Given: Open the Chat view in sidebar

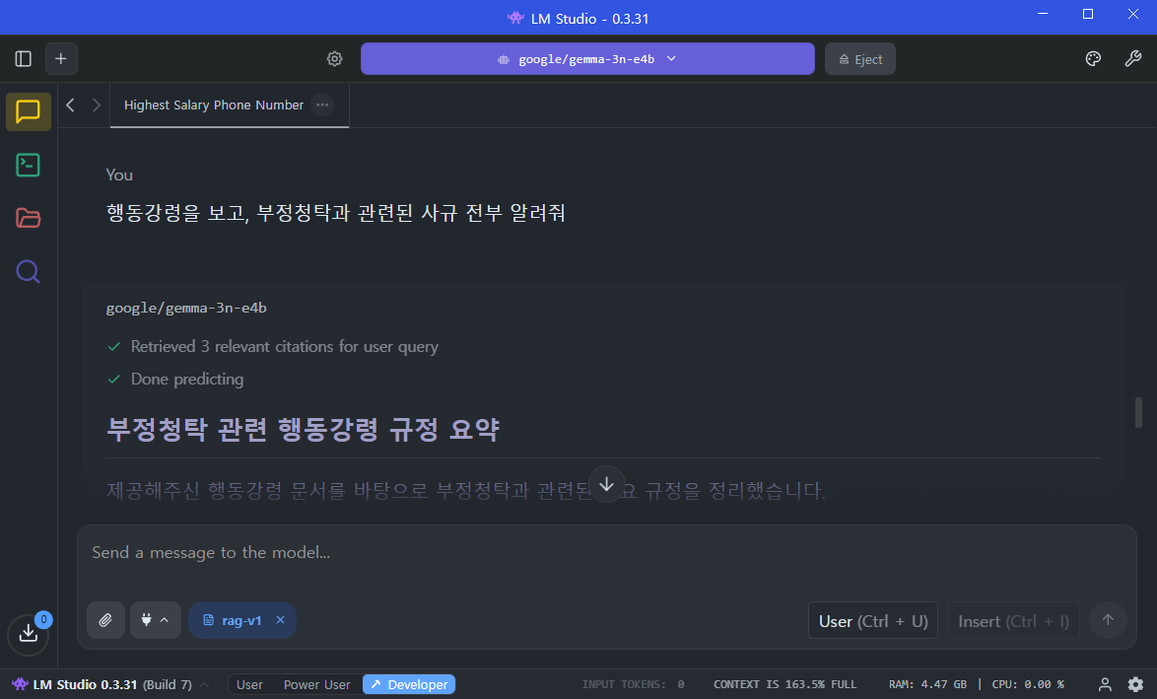Looking at the screenshot, I should point(29,111).
